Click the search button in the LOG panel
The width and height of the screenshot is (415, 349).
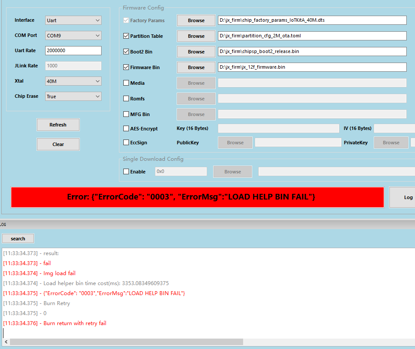pyautogui.click(x=18, y=238)
